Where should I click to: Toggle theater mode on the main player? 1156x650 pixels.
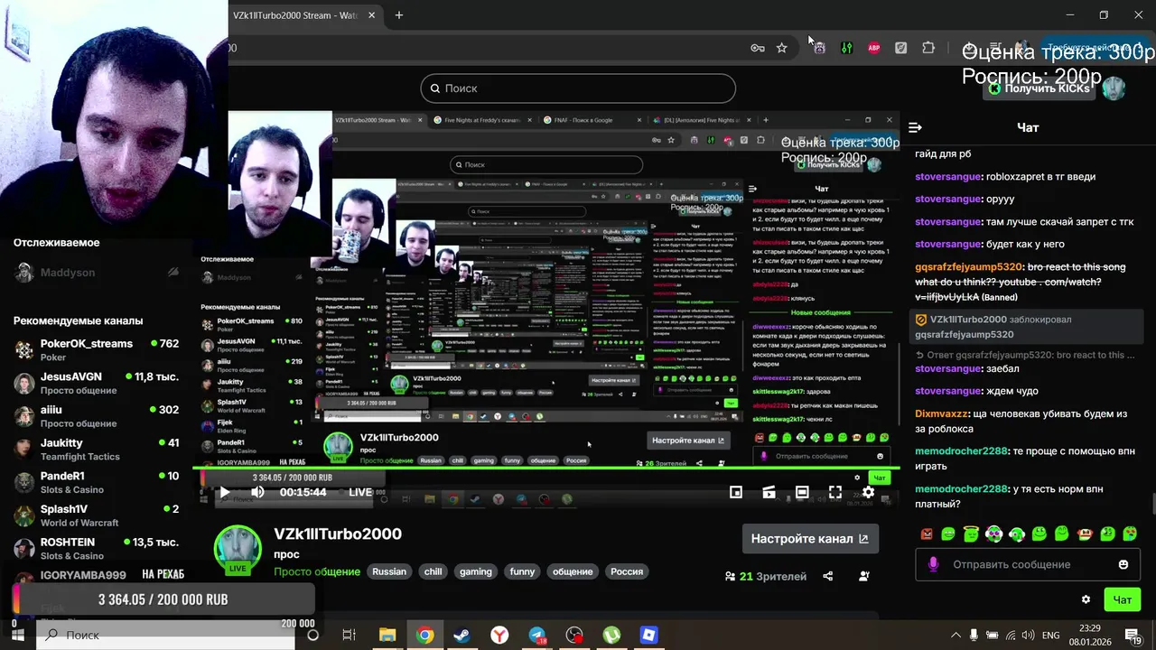point(802,492)
